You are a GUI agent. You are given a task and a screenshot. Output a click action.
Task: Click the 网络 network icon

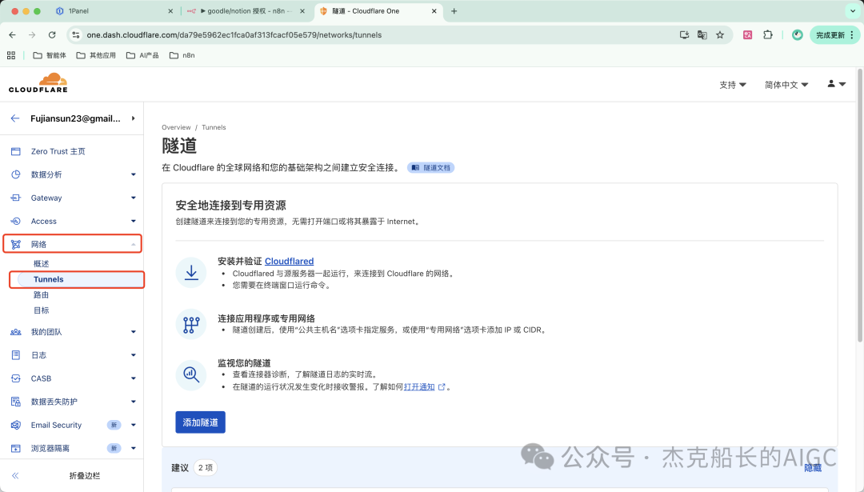click(16, 244)
